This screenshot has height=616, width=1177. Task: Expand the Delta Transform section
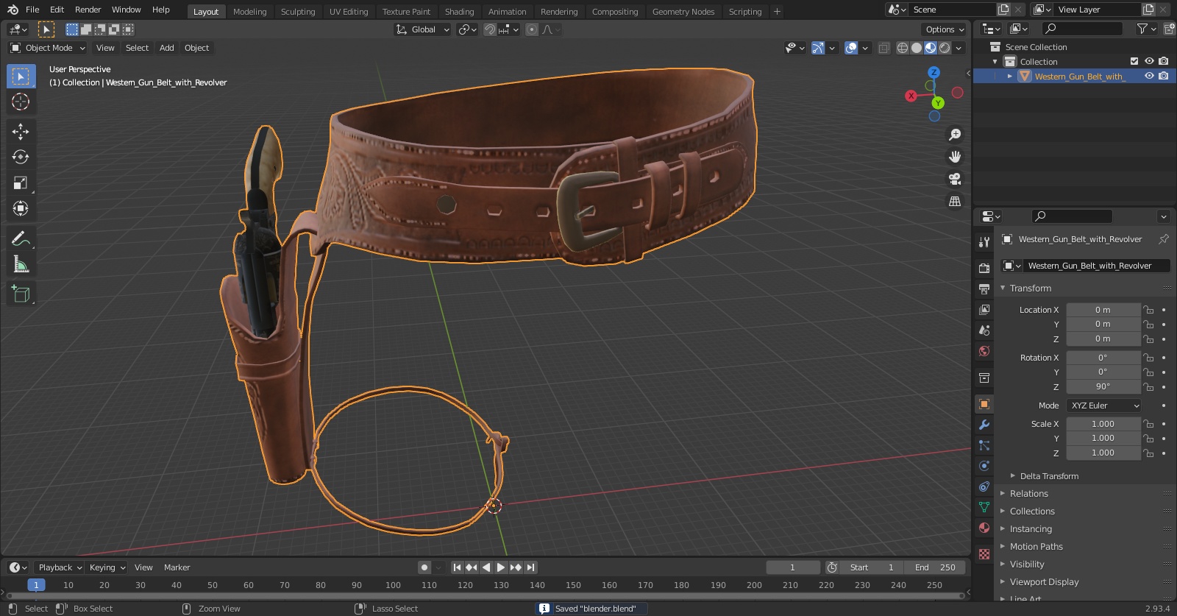(1048, 476)
